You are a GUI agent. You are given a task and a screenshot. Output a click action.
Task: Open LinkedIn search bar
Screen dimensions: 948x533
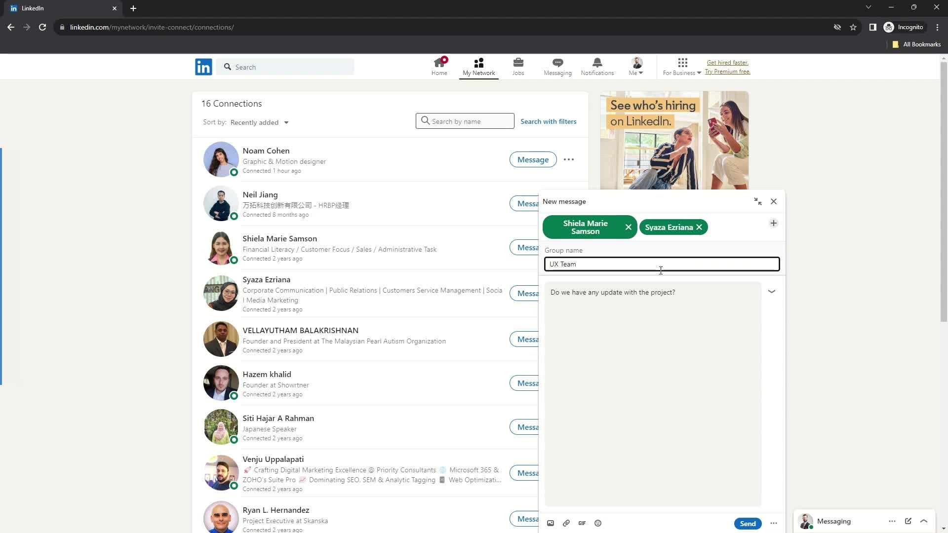click(x=286, y=67)
